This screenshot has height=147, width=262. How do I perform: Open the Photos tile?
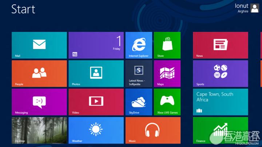point(96,73)
